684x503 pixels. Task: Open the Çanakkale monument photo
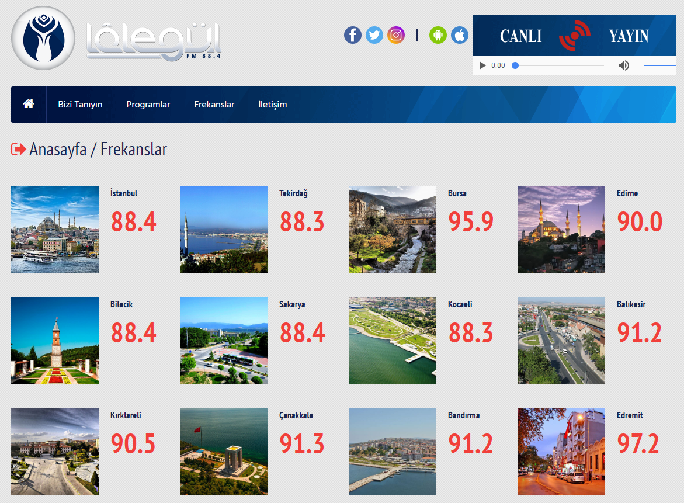coord(224,452)
